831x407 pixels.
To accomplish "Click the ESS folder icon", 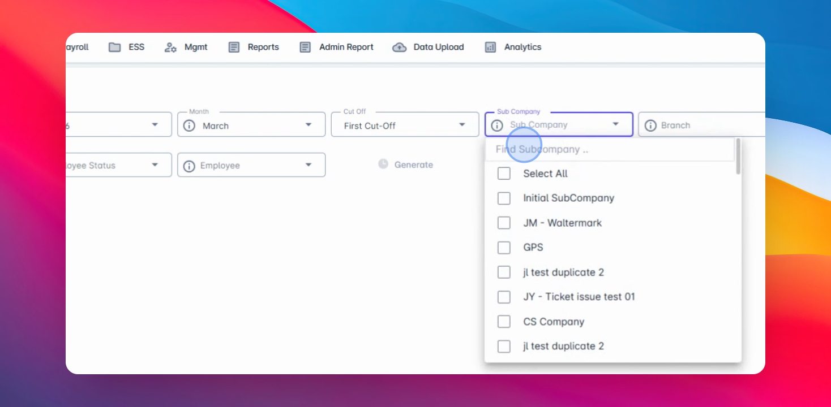I will tap(115, 47).
